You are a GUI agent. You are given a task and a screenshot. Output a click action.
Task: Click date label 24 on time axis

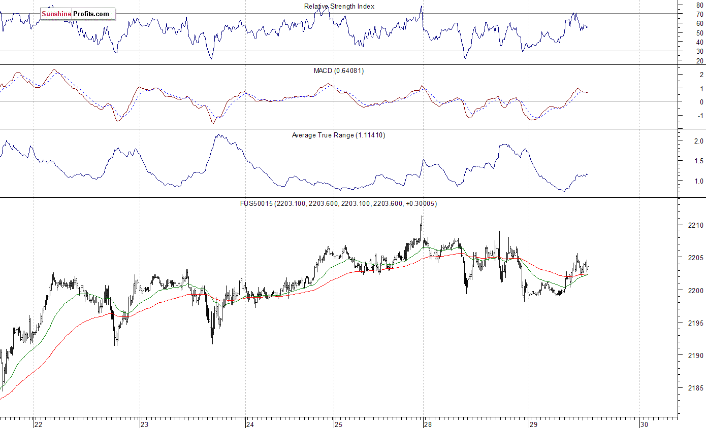coord(250,424)
